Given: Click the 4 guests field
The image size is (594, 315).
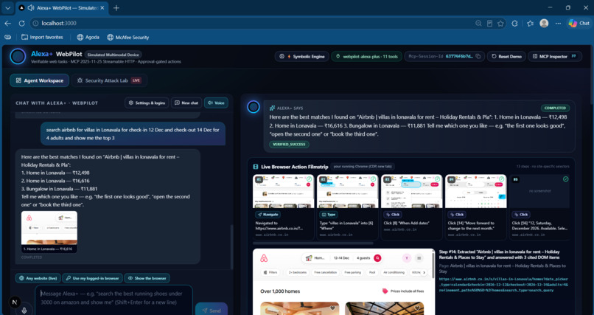Looking at the screenshot, I should click(x=363, y=258).
